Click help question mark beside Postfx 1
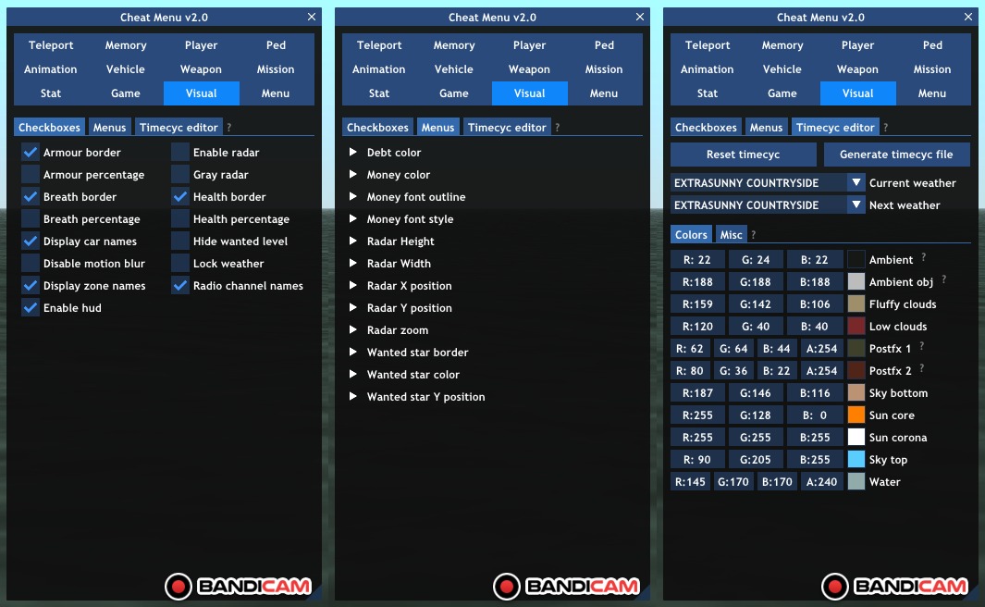 point(921,346)
